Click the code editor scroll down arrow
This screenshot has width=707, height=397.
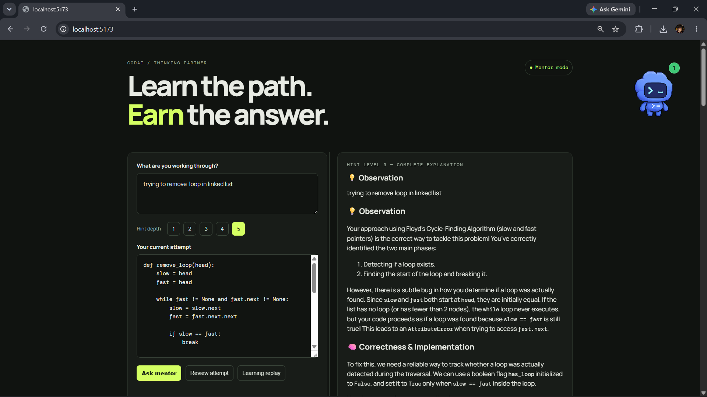tap(314, 346)
